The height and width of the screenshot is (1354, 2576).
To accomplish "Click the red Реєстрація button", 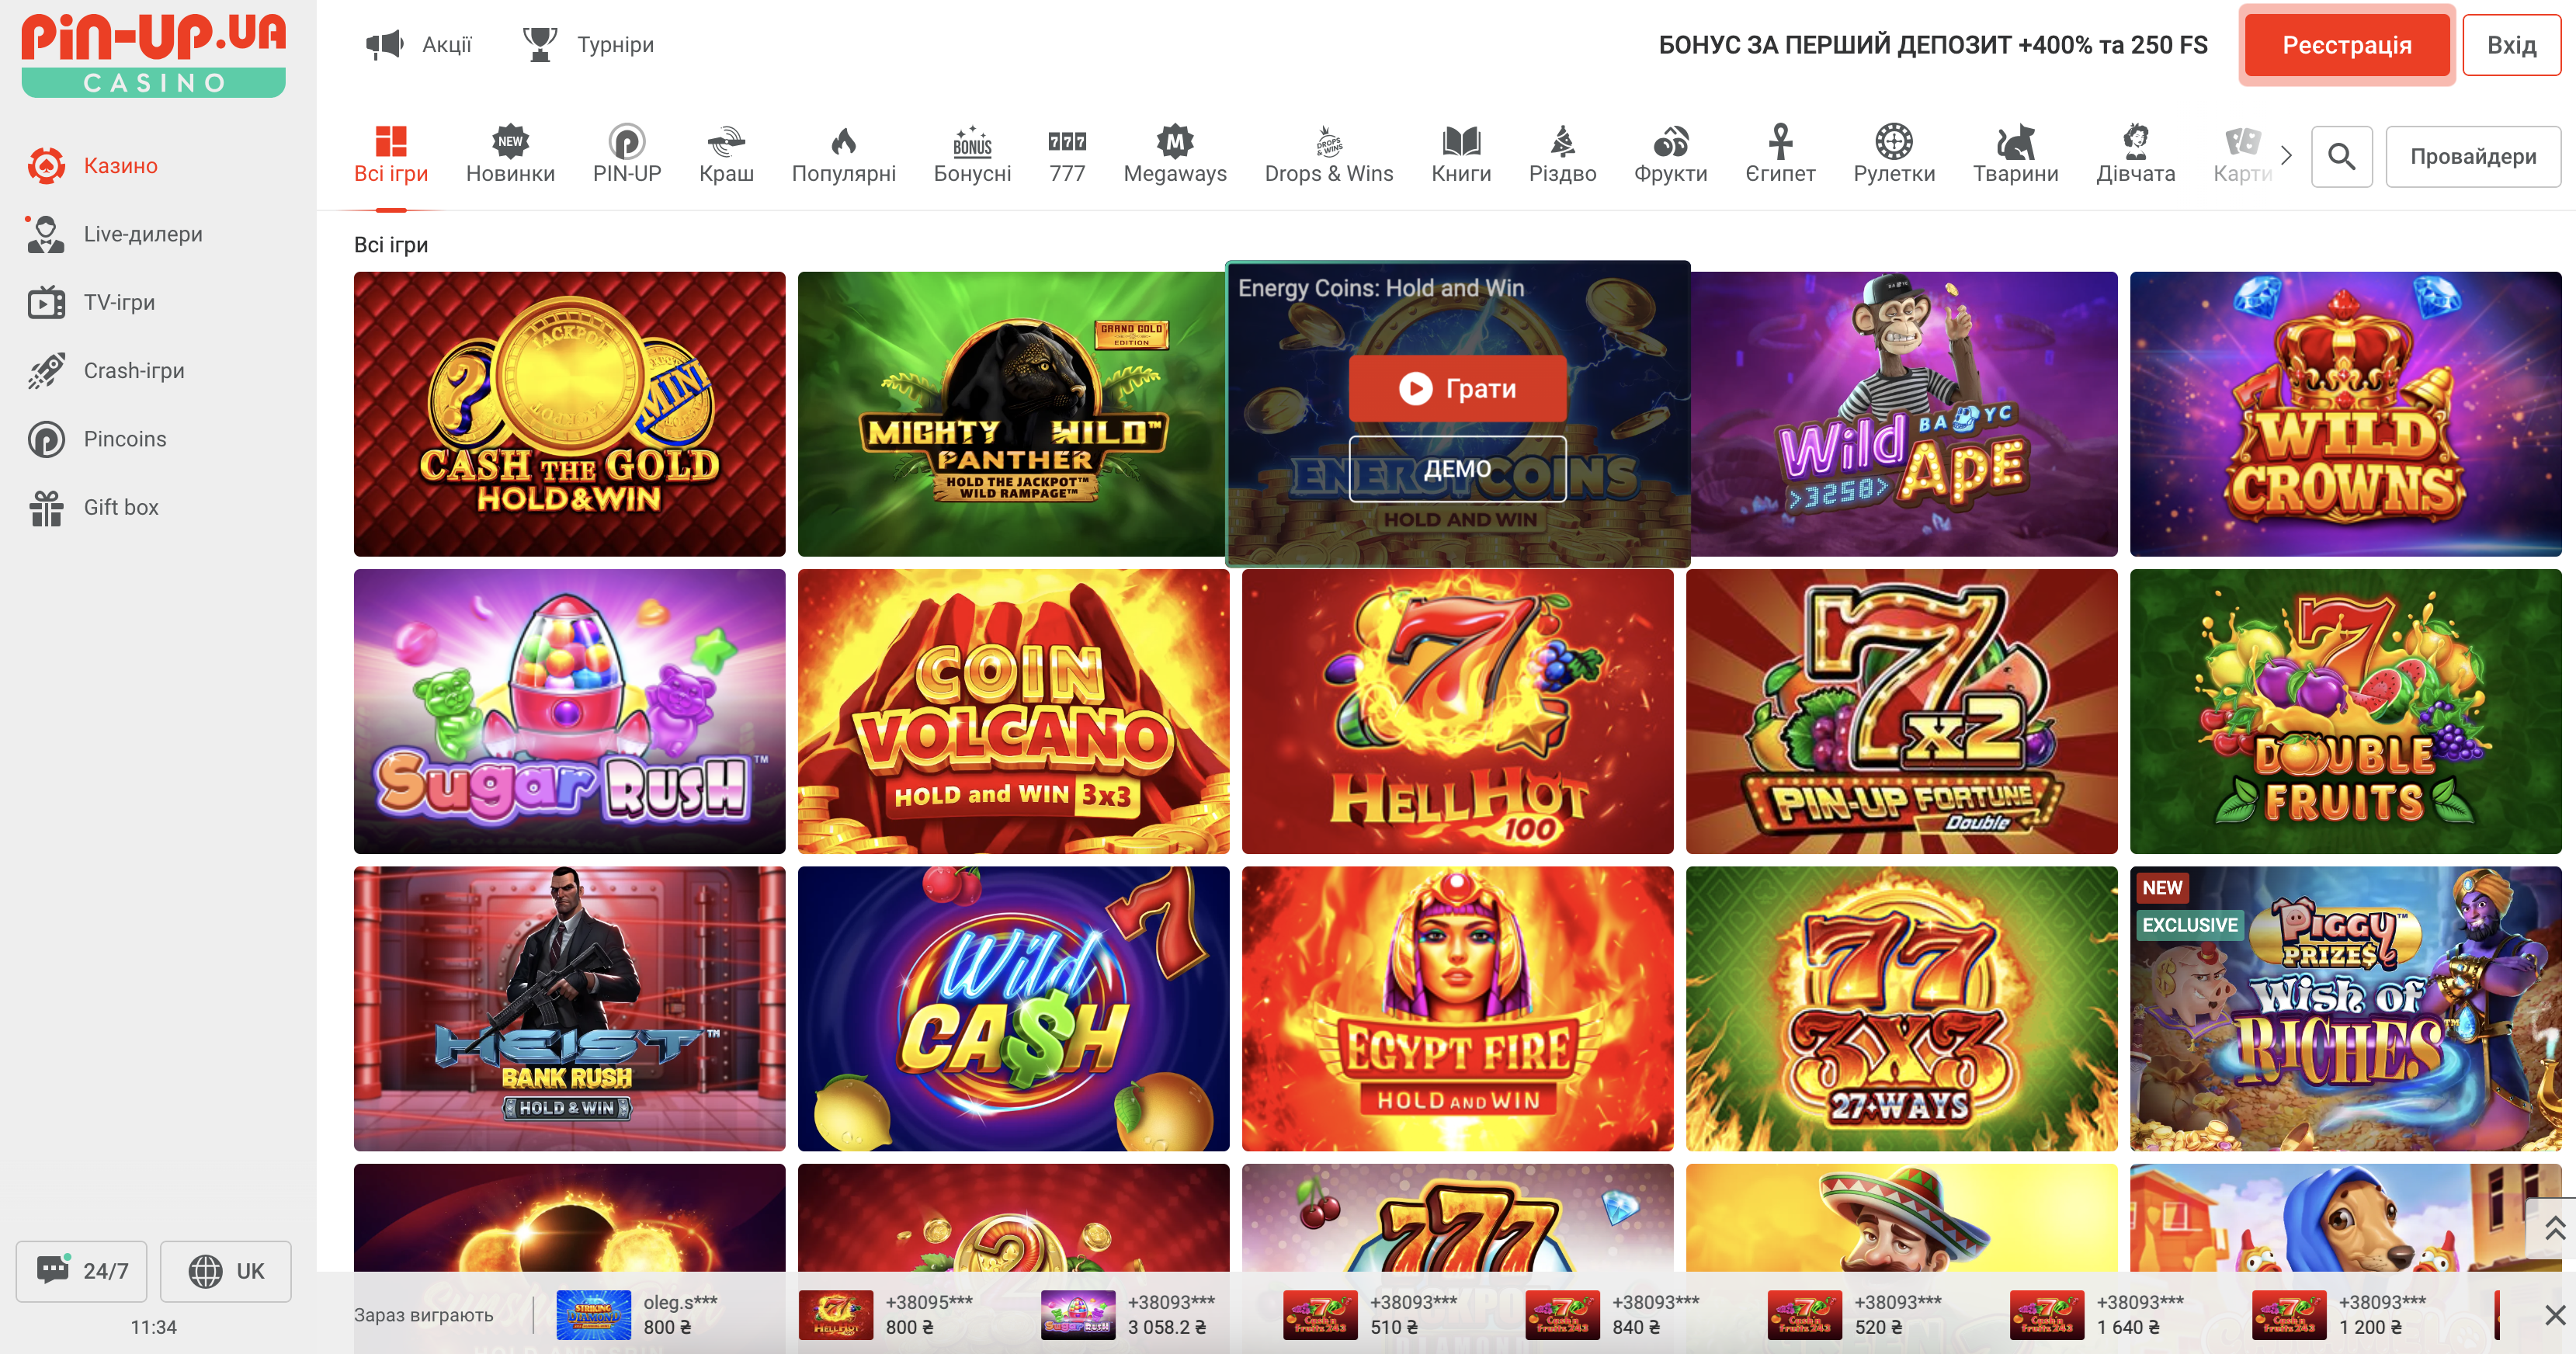I will [2346, 45].
